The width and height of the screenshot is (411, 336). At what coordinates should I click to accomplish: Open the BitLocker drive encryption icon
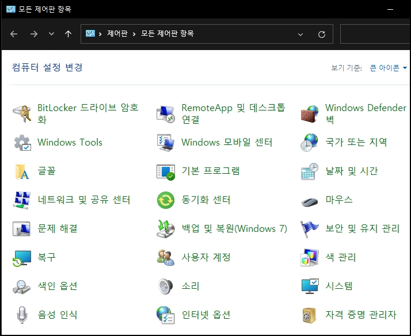click(22, 114)
